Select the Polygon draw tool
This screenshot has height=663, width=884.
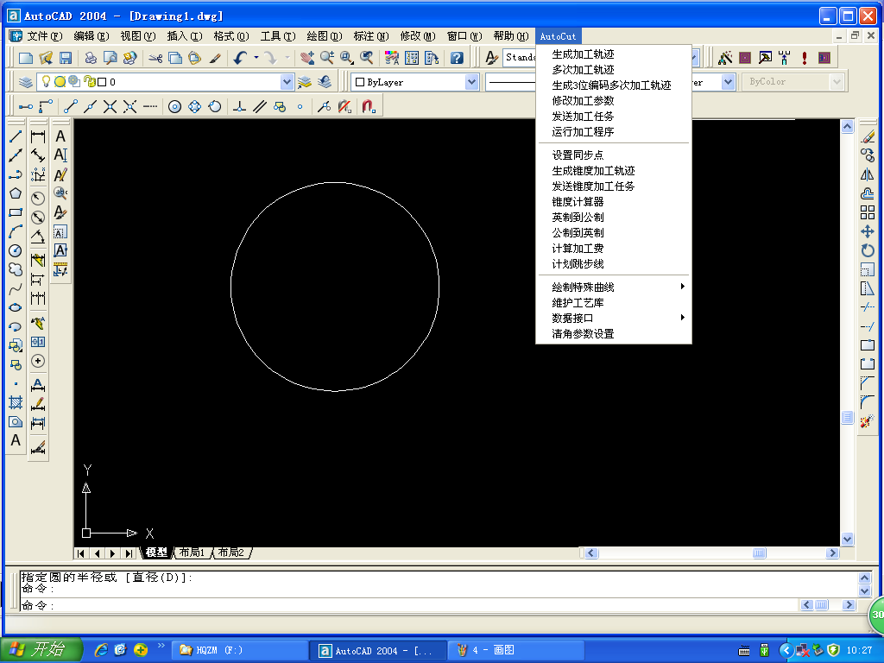(16, 193)
